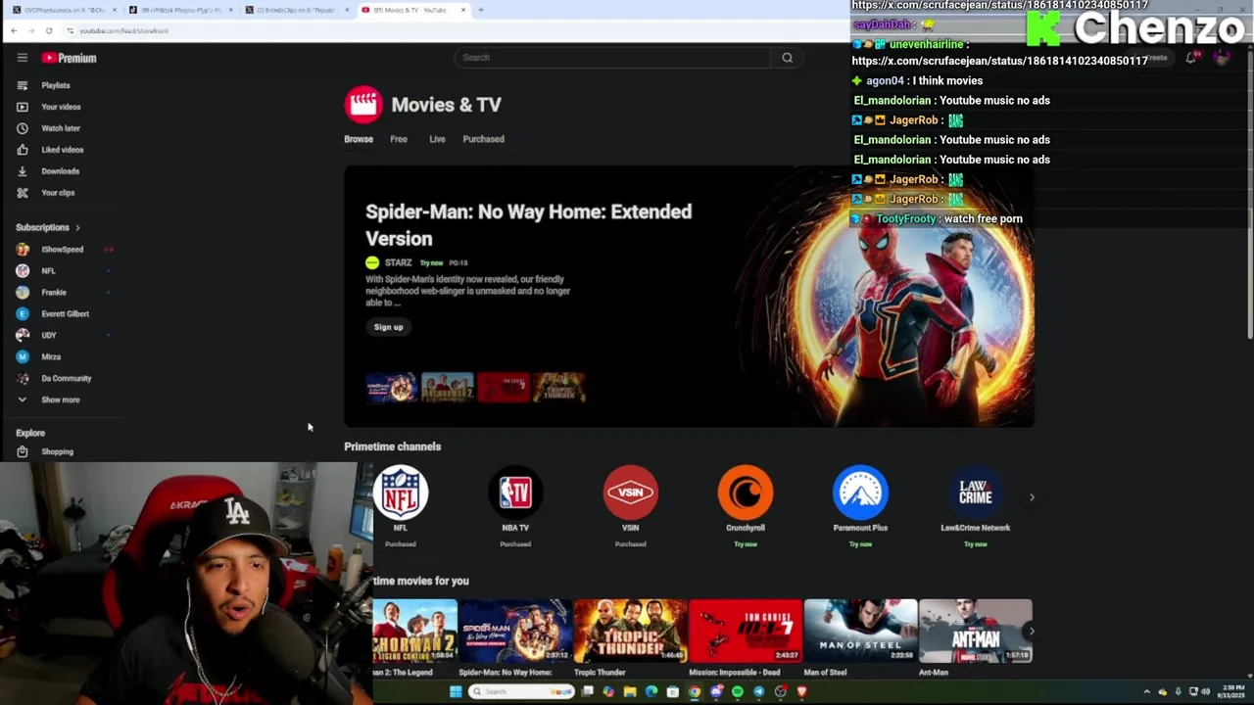
Task: Open Everett Gilbert subscription
Action: [65, 314]
